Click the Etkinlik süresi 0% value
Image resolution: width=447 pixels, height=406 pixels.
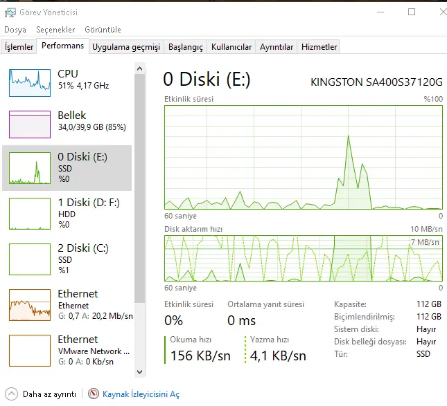pyautogui.click(x=174, y=321)
